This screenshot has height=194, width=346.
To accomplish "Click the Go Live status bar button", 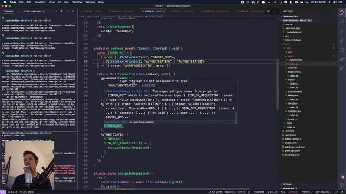I will (x=272, y=192).
